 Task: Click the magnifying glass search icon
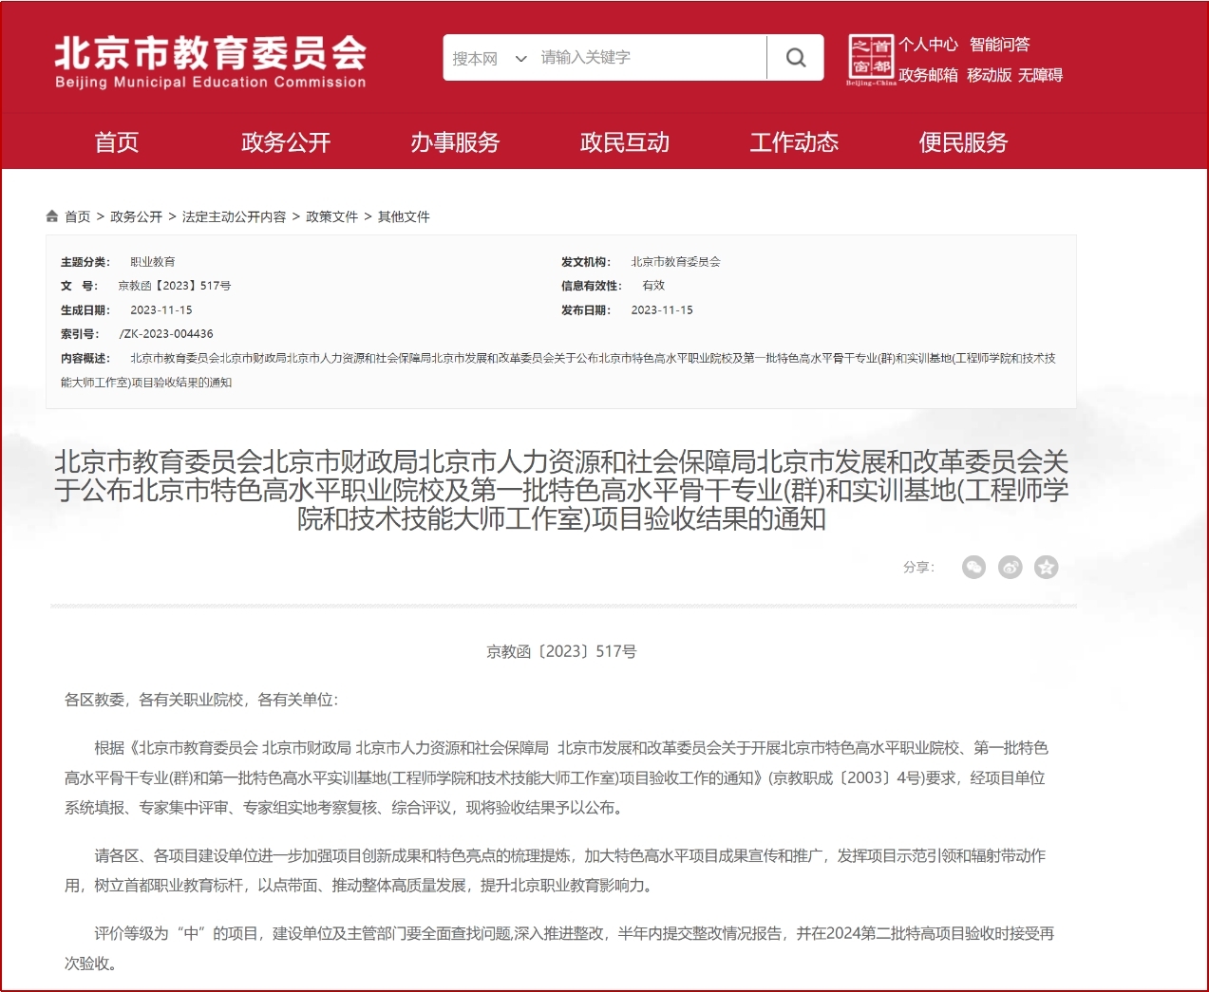(x=796, y=58)
